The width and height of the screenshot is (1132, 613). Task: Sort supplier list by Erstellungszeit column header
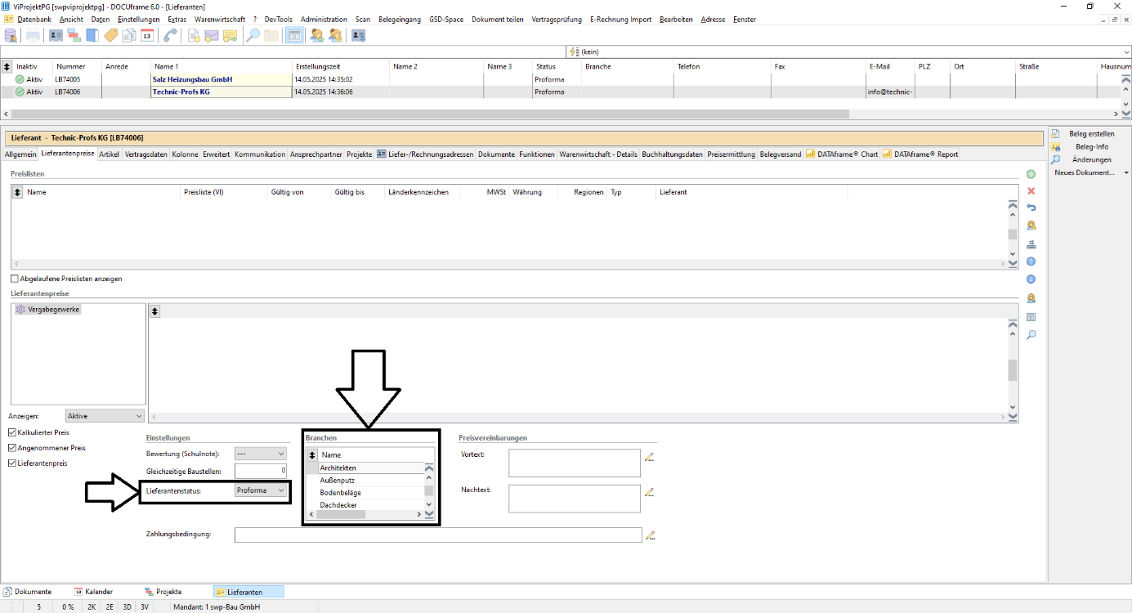(x=341, y=66)
